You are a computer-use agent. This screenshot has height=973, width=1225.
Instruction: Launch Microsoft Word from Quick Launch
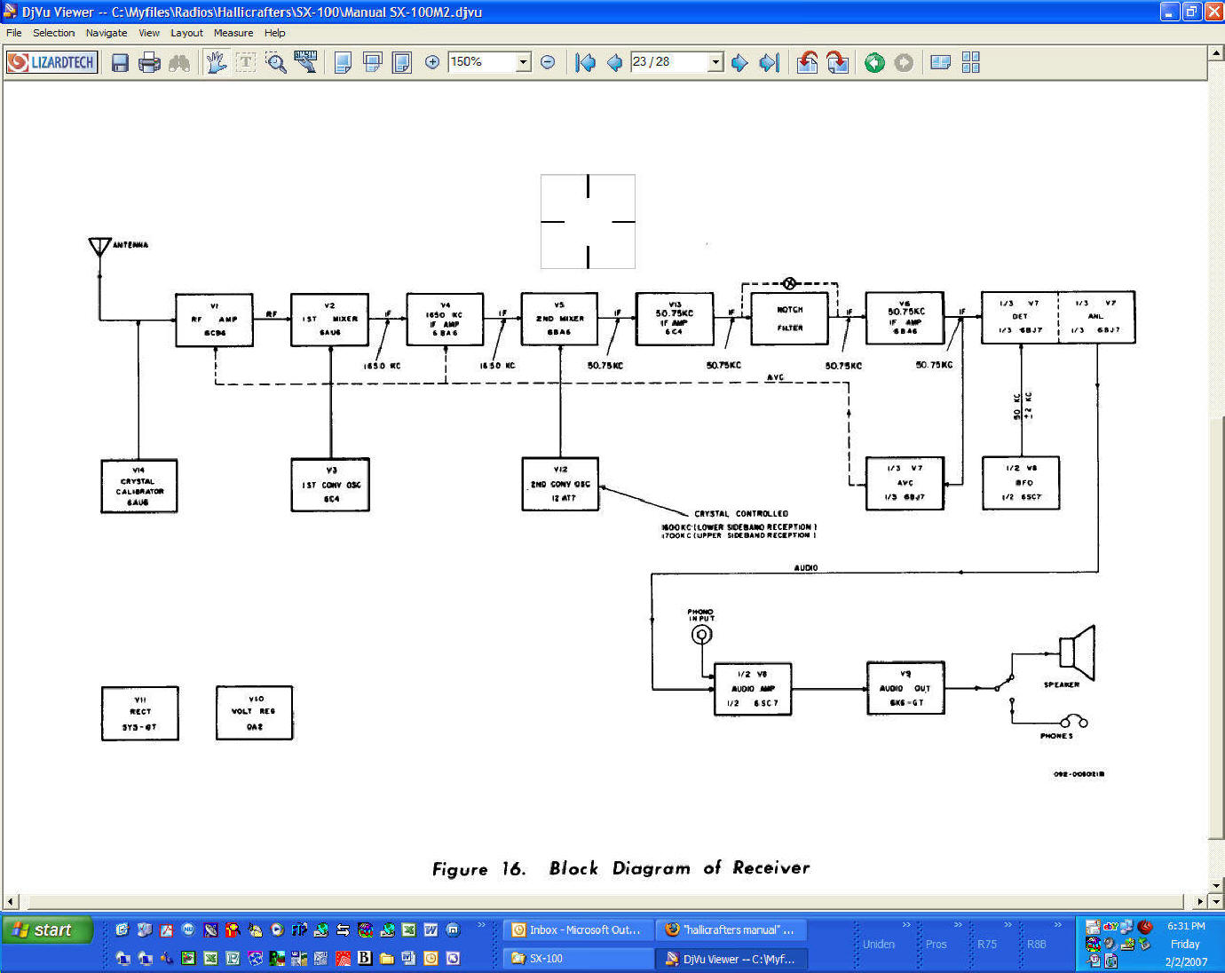coord(431,930)
